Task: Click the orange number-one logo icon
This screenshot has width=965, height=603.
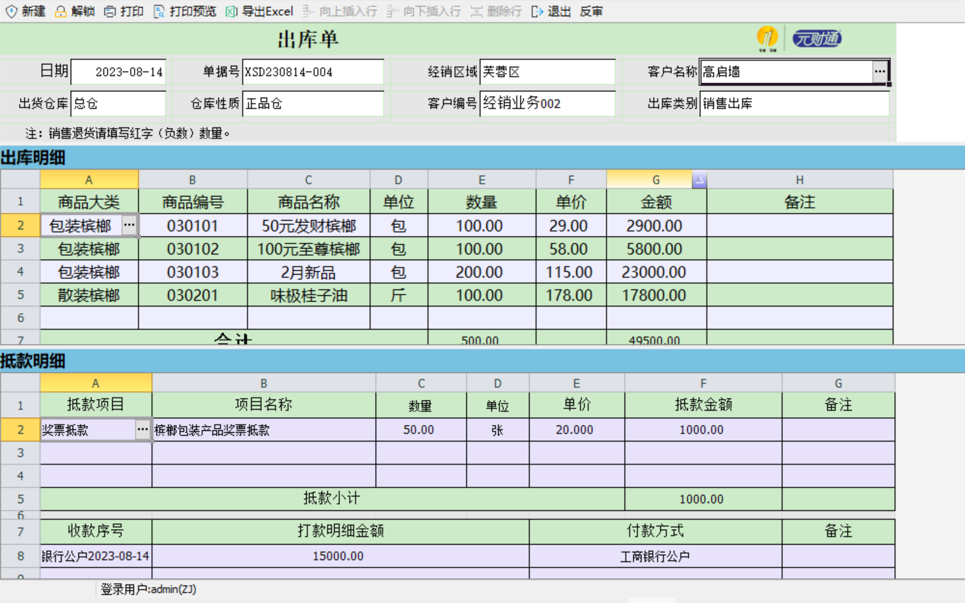Action: coord(767,39)
